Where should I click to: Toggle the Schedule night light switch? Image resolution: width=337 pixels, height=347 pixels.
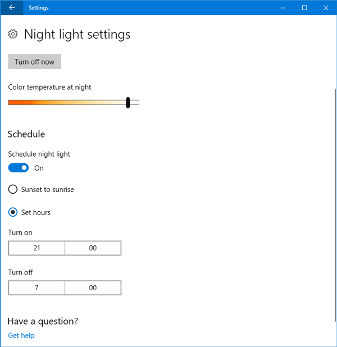19,168
